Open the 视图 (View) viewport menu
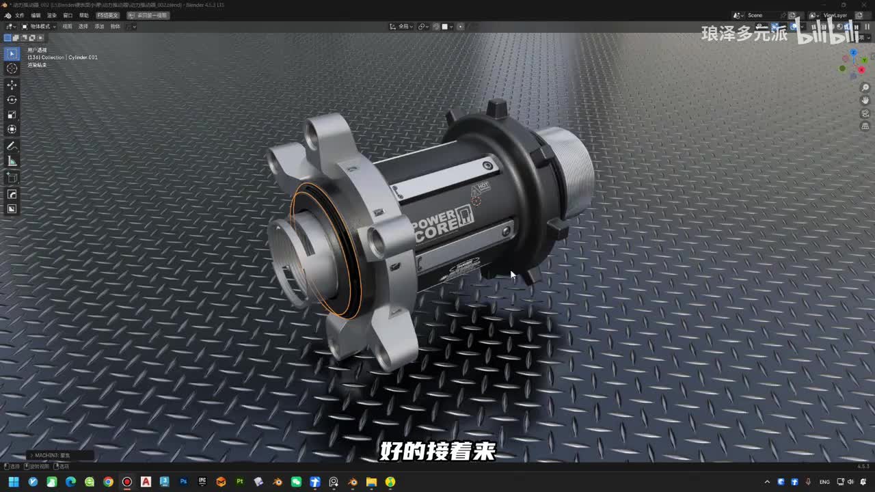This screenshot has height=492, width=875. [67, 27]
